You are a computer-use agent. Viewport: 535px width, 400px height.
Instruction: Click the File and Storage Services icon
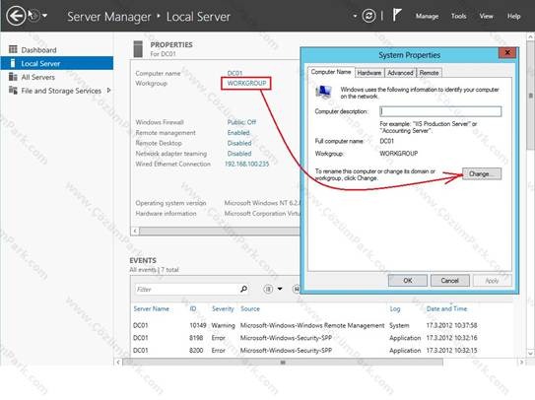[13, 91]
